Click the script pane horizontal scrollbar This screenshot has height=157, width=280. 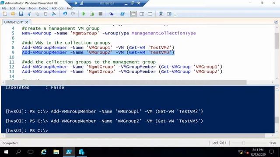tap(126, 82)
